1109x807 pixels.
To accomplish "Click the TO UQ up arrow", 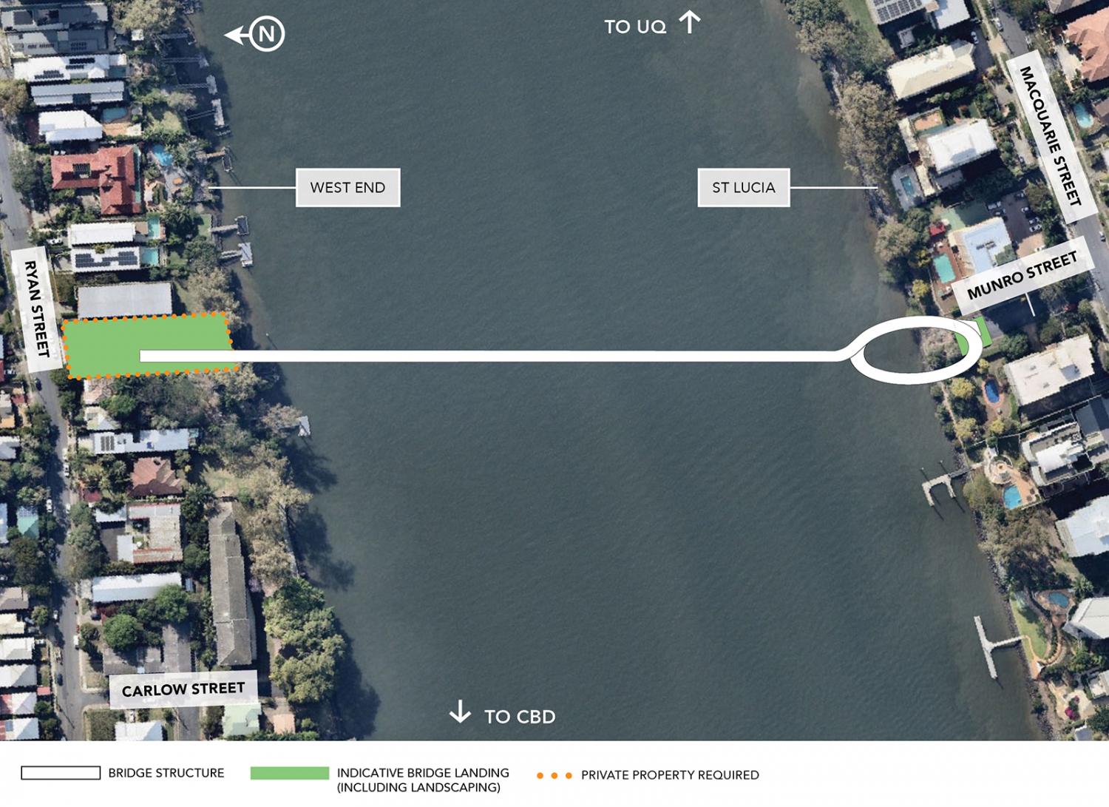I will (x=689, y=22).
